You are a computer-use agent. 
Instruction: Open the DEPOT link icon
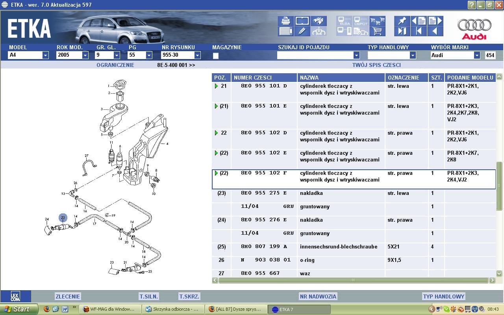tap(361, 21)
